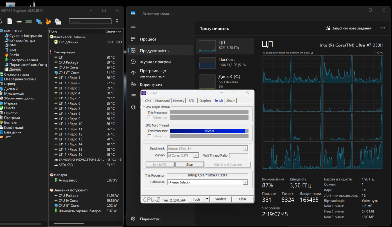Switch to the Mainboard tab in CPU-Z

click(x=162, y=101)
